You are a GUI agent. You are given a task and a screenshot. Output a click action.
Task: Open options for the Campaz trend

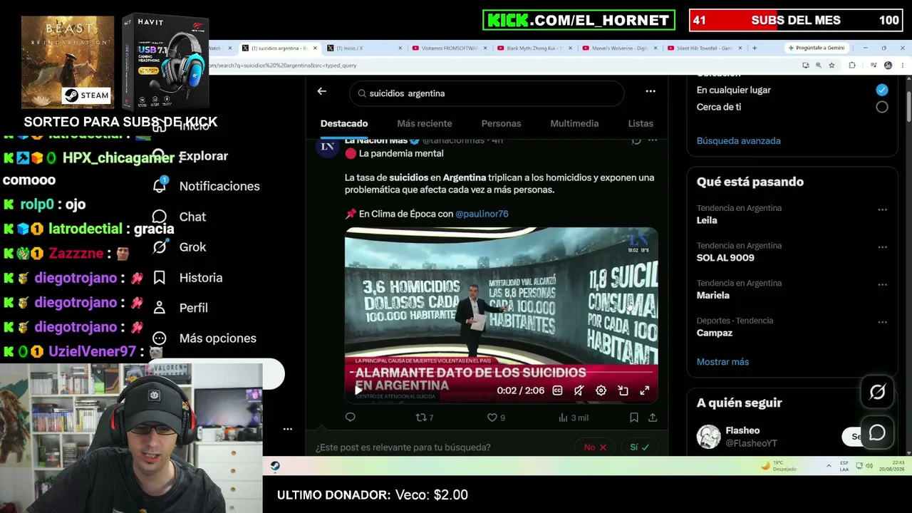pos(882,322)
